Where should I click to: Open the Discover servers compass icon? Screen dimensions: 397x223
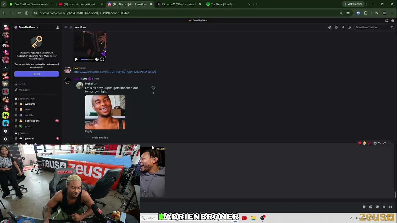pyautogui.click(x=6, y=139)
